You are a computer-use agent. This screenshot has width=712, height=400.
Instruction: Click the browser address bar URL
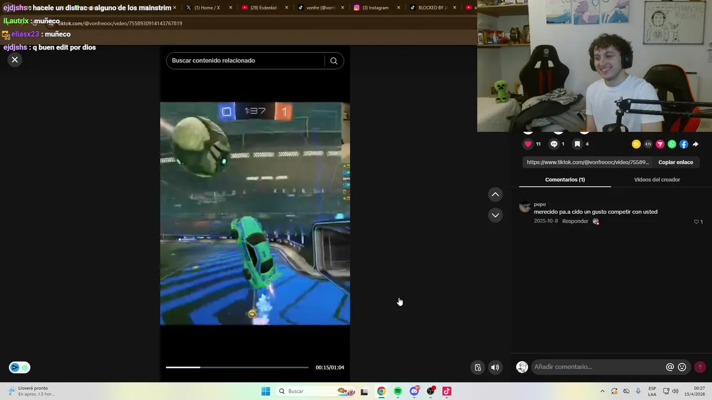120,23
